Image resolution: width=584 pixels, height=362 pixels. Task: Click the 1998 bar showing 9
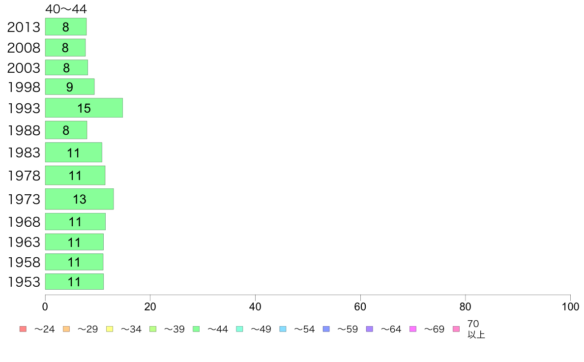coord(70,87)
